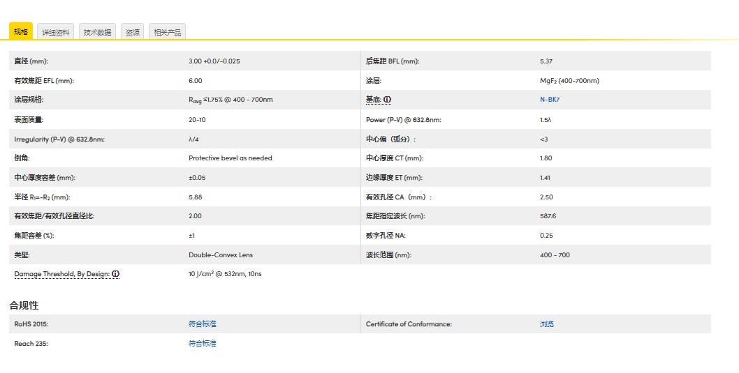
Task: Click the edge thickness ET value 1.41
Action: tap(545, 178)
